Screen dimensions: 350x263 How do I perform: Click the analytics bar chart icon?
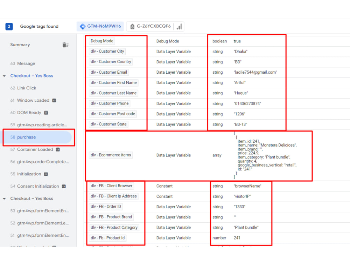pyautogui.click(x=179, y=26)
